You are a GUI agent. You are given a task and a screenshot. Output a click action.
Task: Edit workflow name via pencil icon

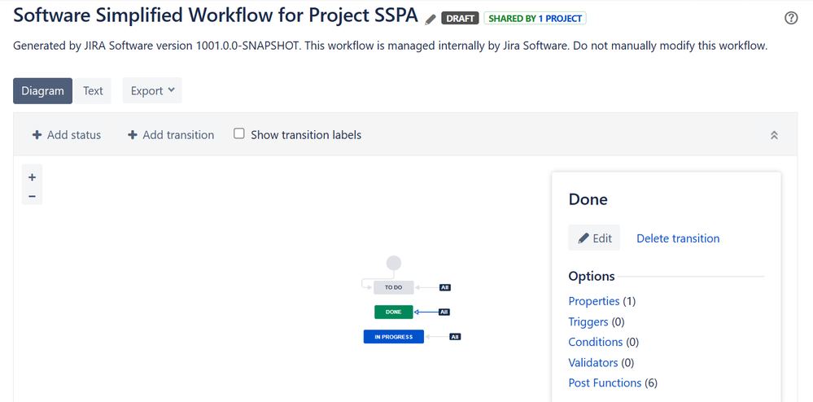point(430,20)
